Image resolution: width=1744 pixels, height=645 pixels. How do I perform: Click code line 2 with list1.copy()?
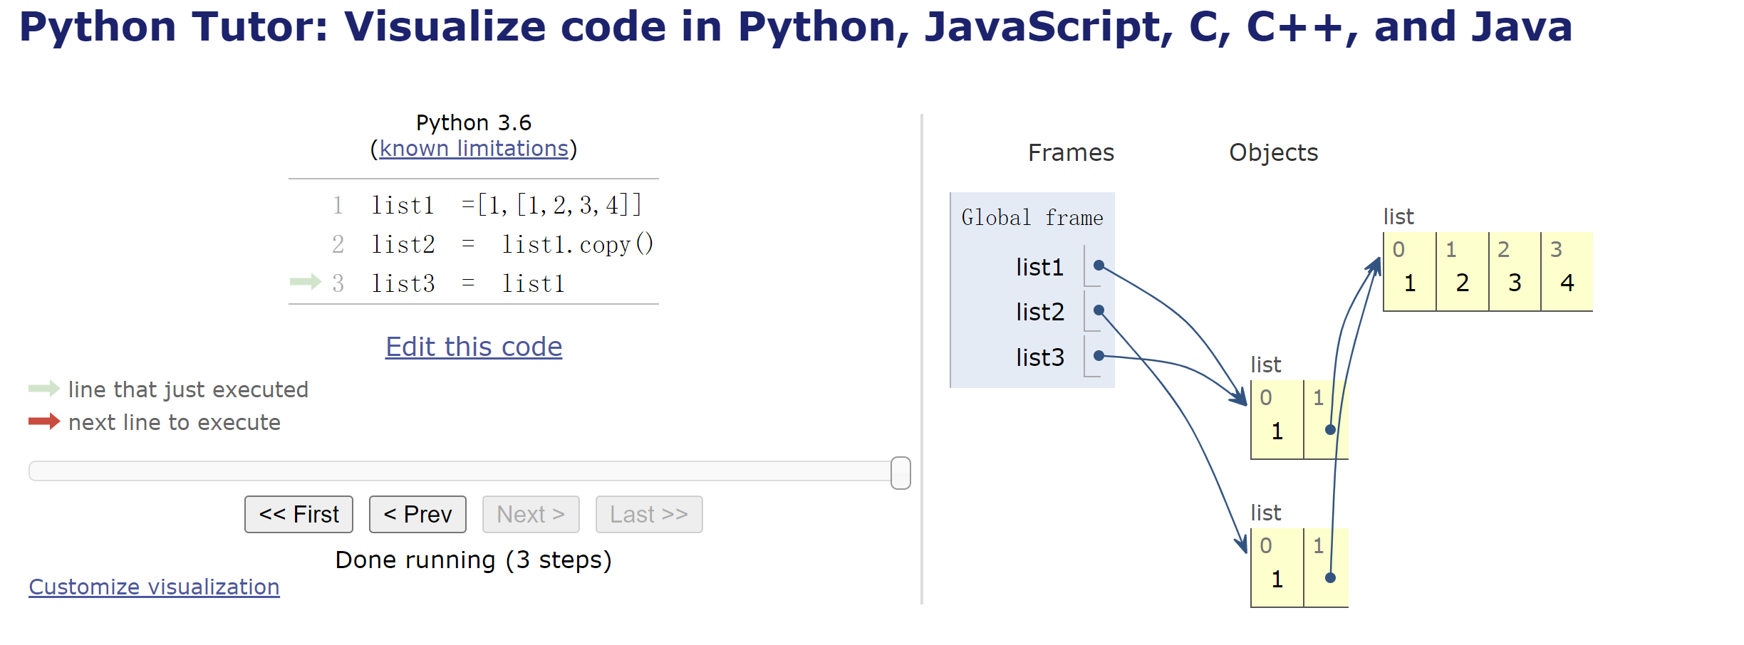coord(512,244)
